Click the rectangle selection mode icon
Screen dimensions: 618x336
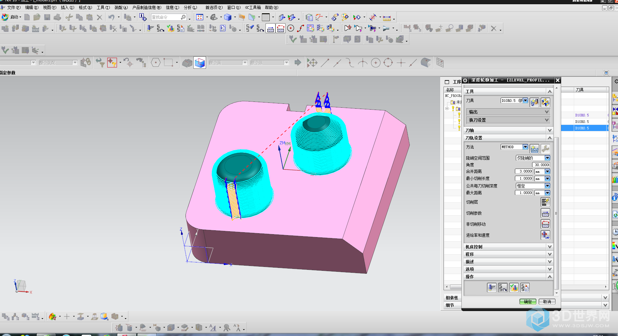point(168,63)
